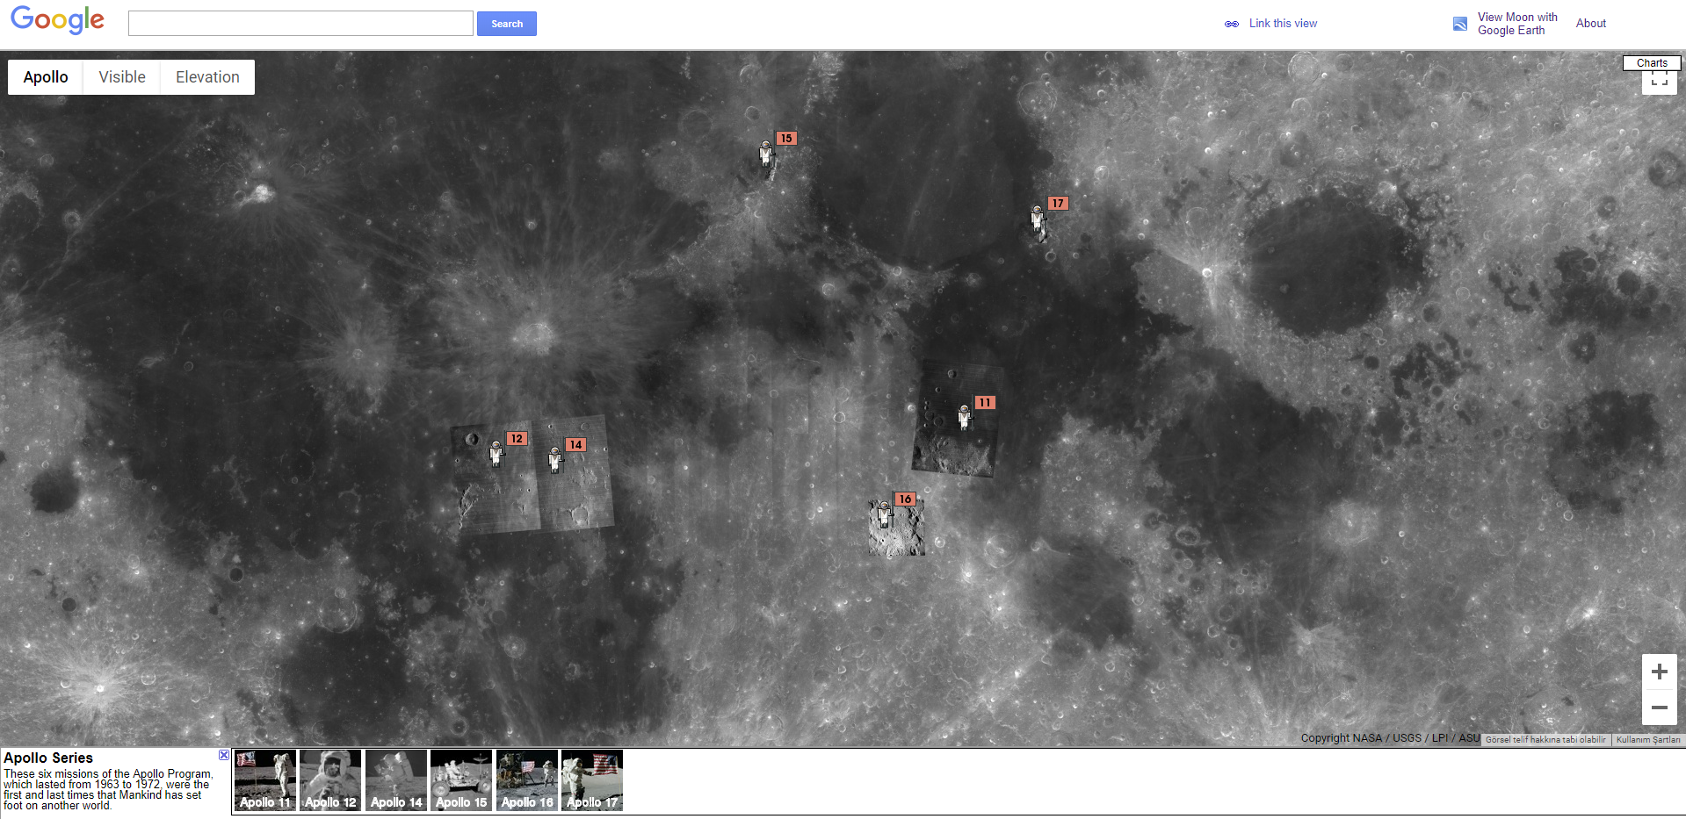
Task: Click the Google Earth icon
Action: point(1460,24)
